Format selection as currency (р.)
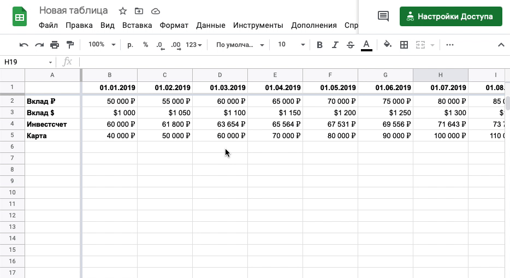The image size is (510, 278). click(130, 45)
